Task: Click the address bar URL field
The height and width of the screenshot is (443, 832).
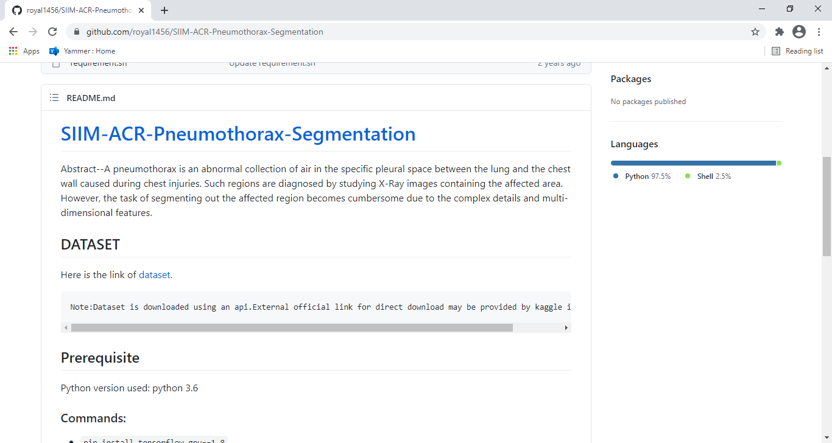Action: 414,32
